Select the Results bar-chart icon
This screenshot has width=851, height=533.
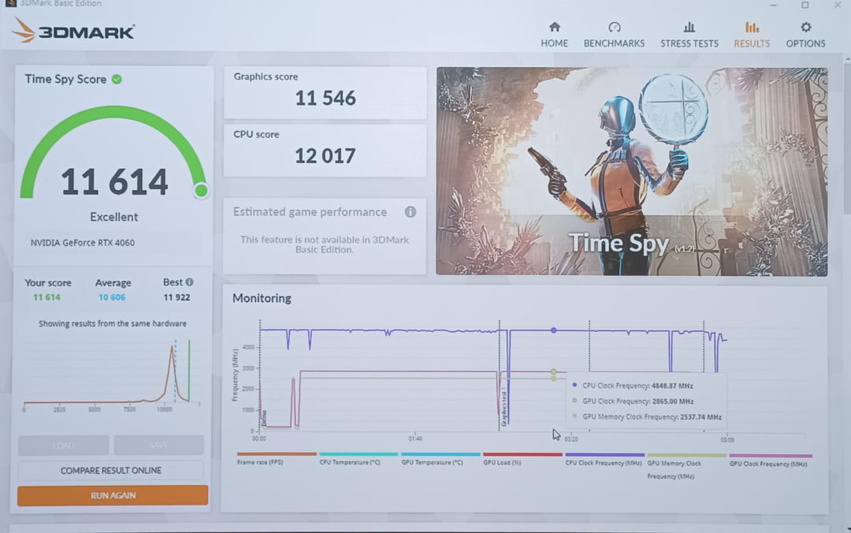pos(752,27)
